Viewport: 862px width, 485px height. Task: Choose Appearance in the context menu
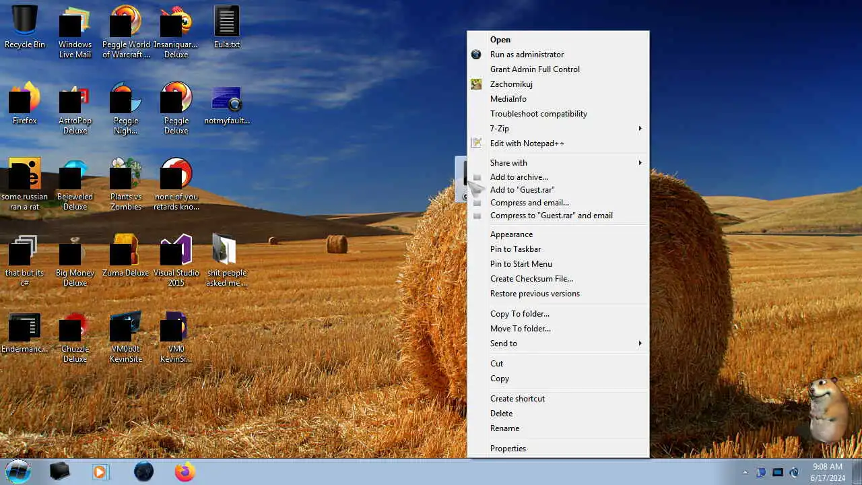558,234
